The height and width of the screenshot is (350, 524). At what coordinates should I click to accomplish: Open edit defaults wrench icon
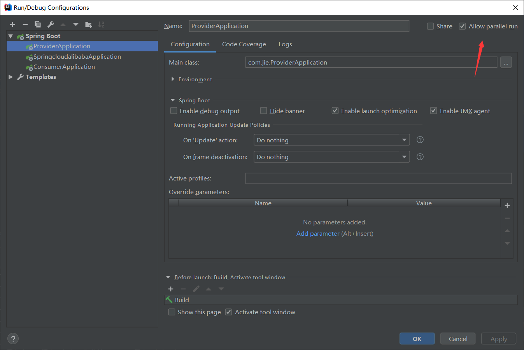(x=51, y=24)
